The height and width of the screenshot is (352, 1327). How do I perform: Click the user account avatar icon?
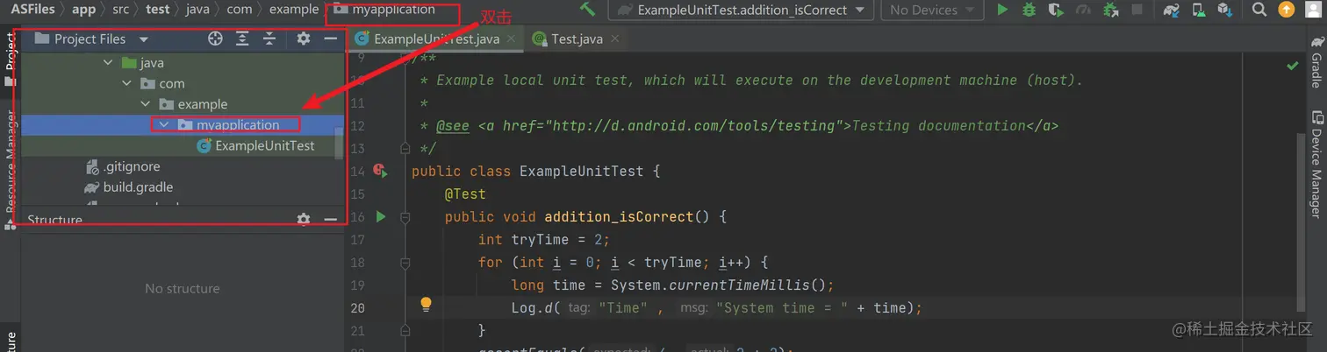[x=1314, y=10]
